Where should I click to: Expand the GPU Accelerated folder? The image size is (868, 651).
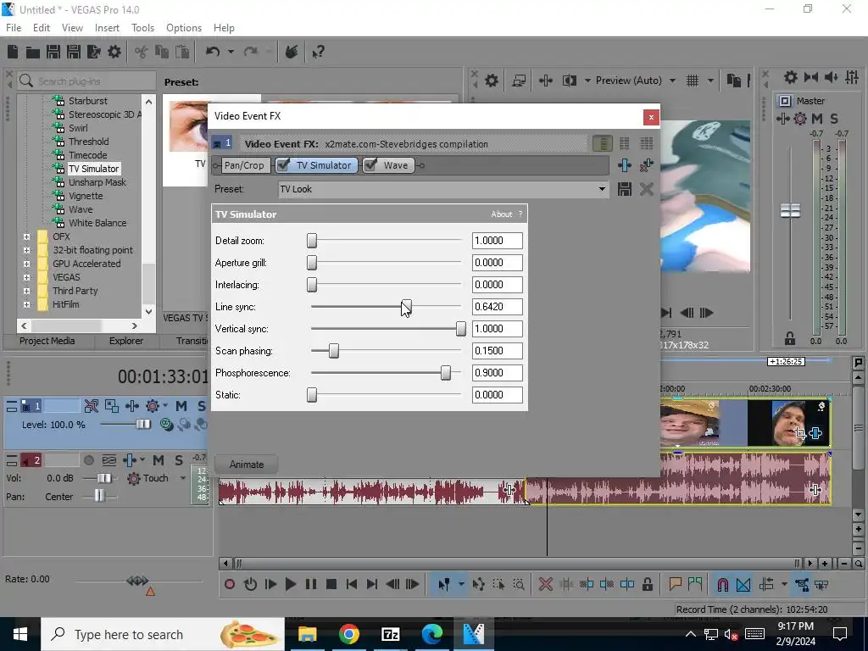click(x=26, y=264)
